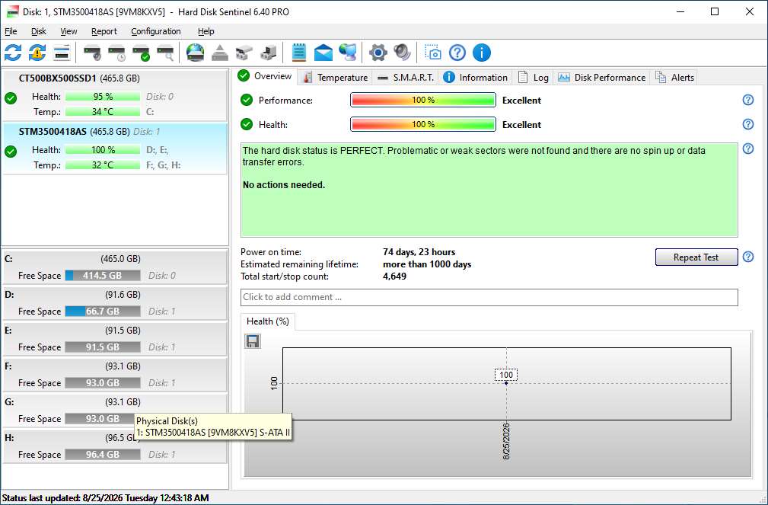768x505 pixels.
Task: Click the help icon beside Health Excellent row
Action: click(x=748, y=124)
